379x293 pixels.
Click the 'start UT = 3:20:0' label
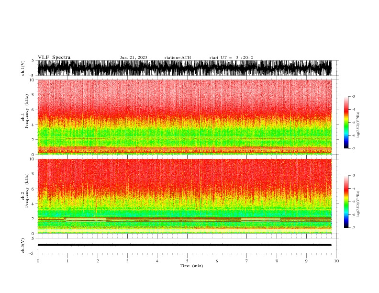(231, 57)
